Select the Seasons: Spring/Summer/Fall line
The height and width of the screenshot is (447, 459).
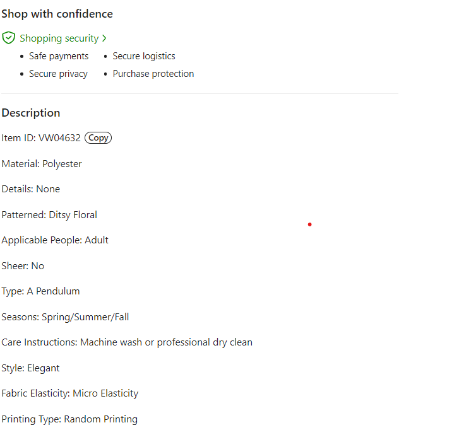[65, 317]
